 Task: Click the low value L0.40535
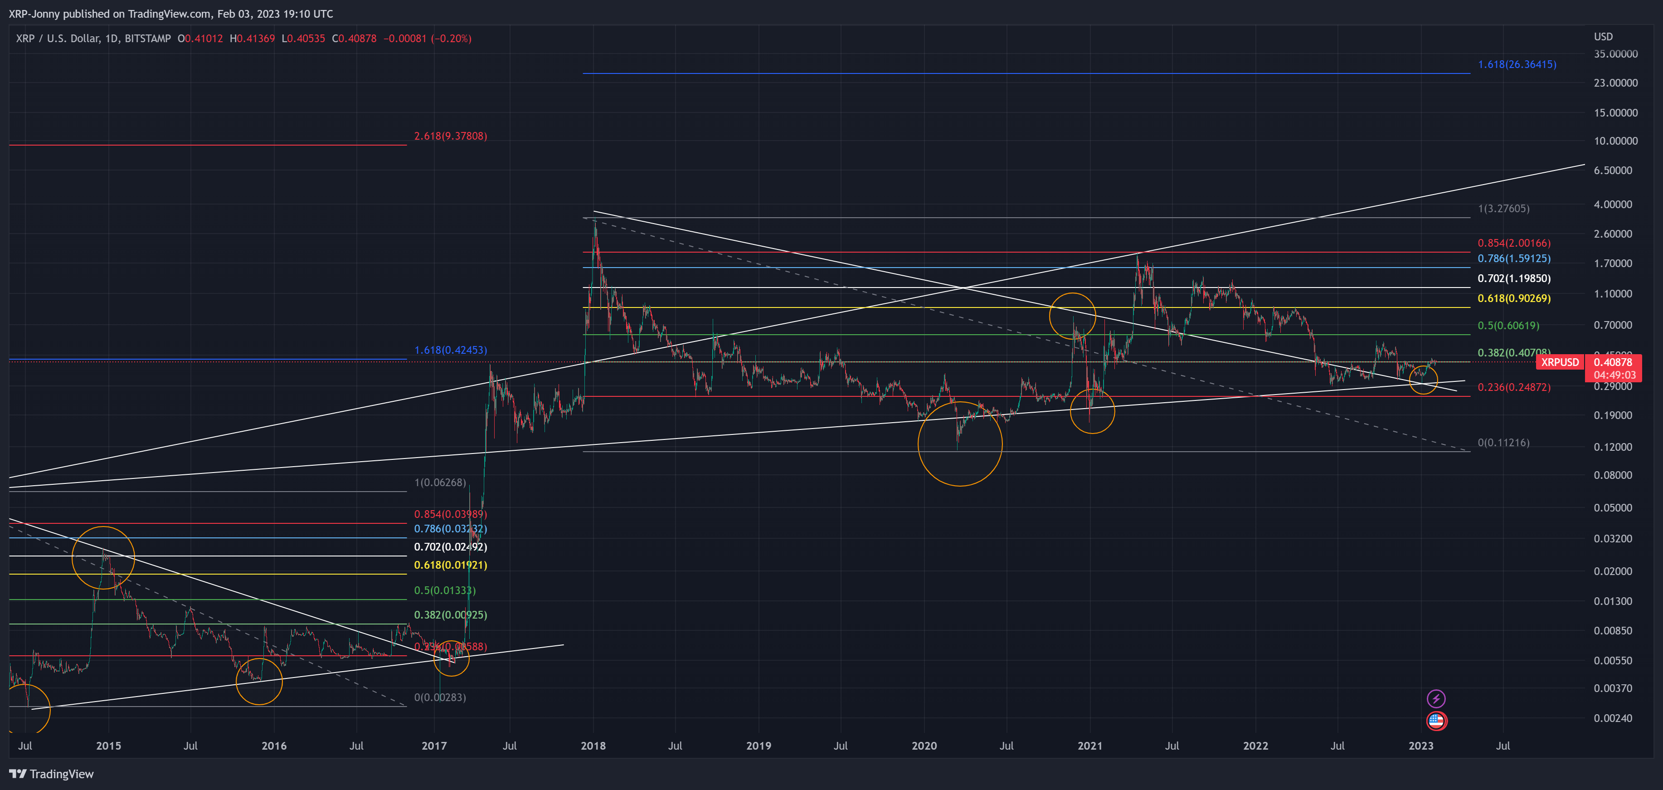pyautogui.click(x=303, y=39)
